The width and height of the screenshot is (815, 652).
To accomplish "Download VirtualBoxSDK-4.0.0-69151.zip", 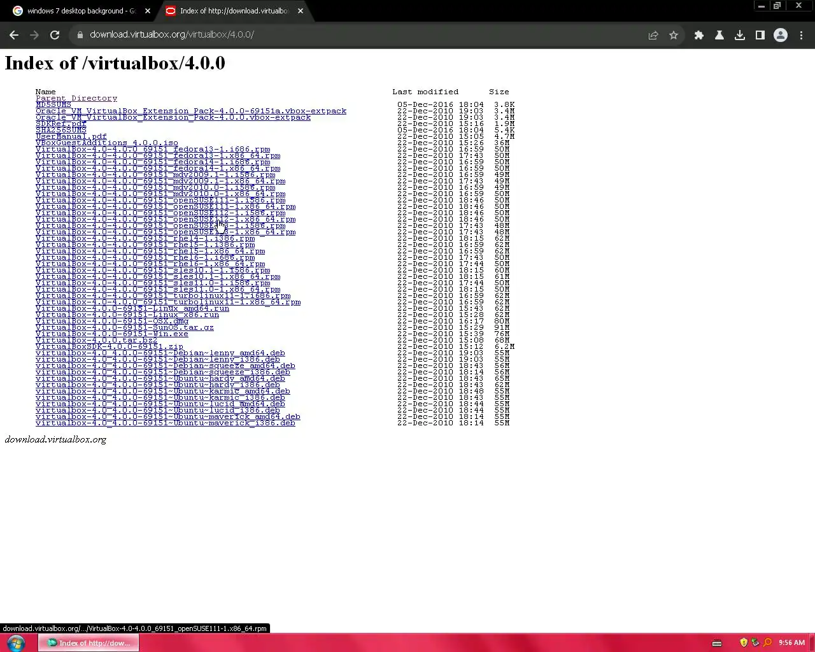I will (110, 346).
